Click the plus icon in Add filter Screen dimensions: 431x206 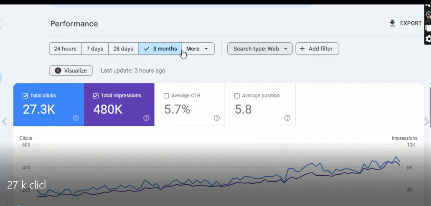(x=302, y=49)
